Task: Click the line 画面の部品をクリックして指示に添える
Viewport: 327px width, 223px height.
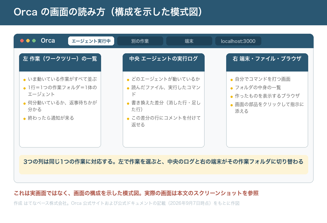Action: coord(269,108)
